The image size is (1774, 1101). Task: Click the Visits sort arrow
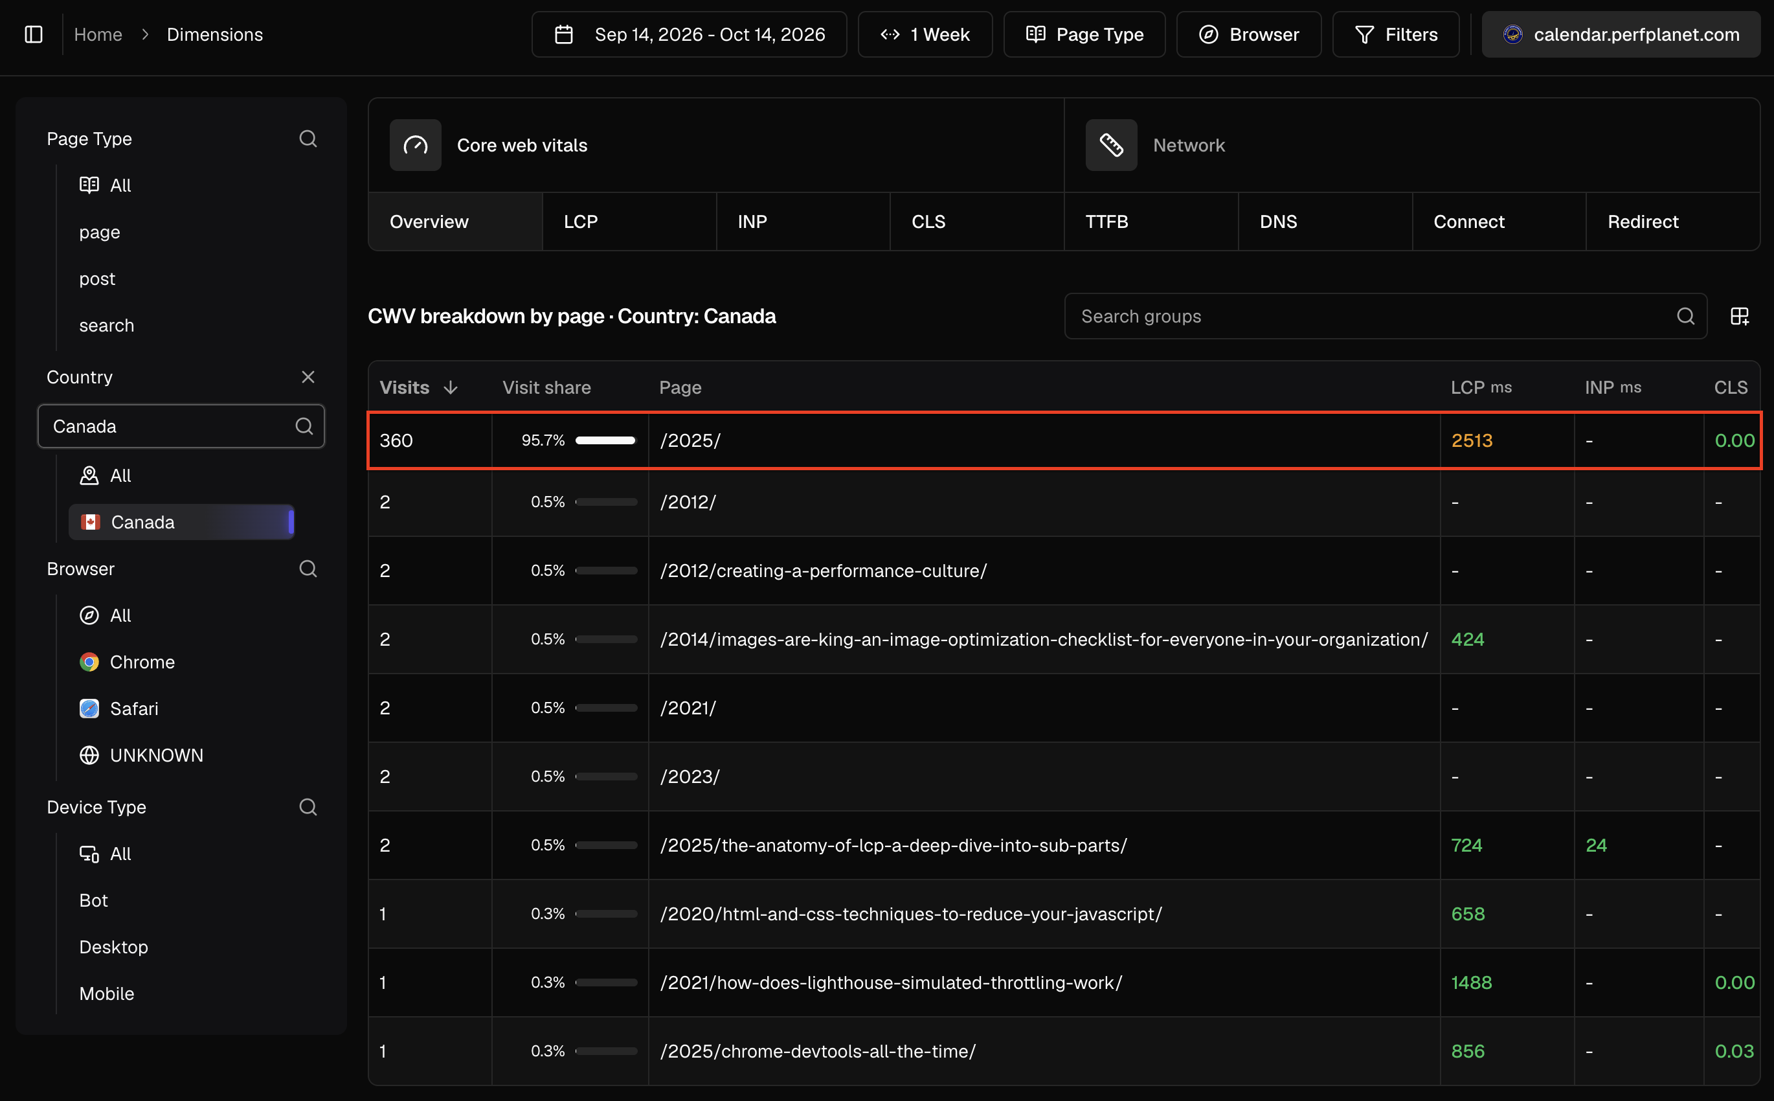pyautogui.click(x=451, y=387)
